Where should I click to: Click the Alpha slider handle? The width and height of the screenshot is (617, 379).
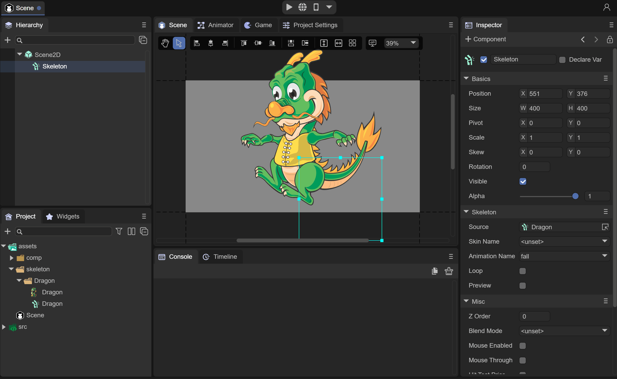click(575, 196)
